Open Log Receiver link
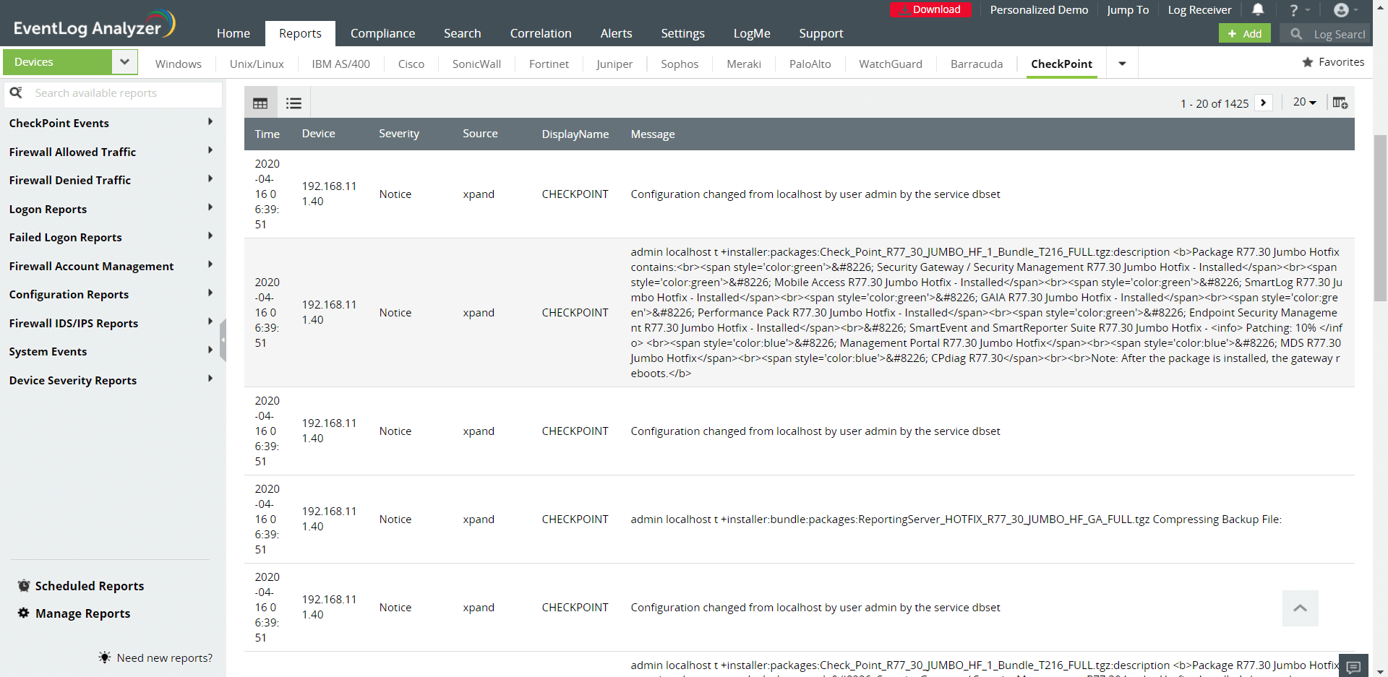The height and width of the screenshot is (677, 1388). pyautogui.click(x=1199, y=10)
